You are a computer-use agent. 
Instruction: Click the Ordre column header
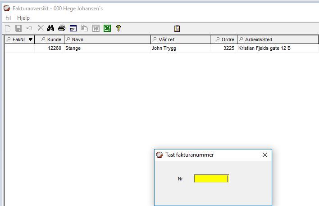click(224, 39)
